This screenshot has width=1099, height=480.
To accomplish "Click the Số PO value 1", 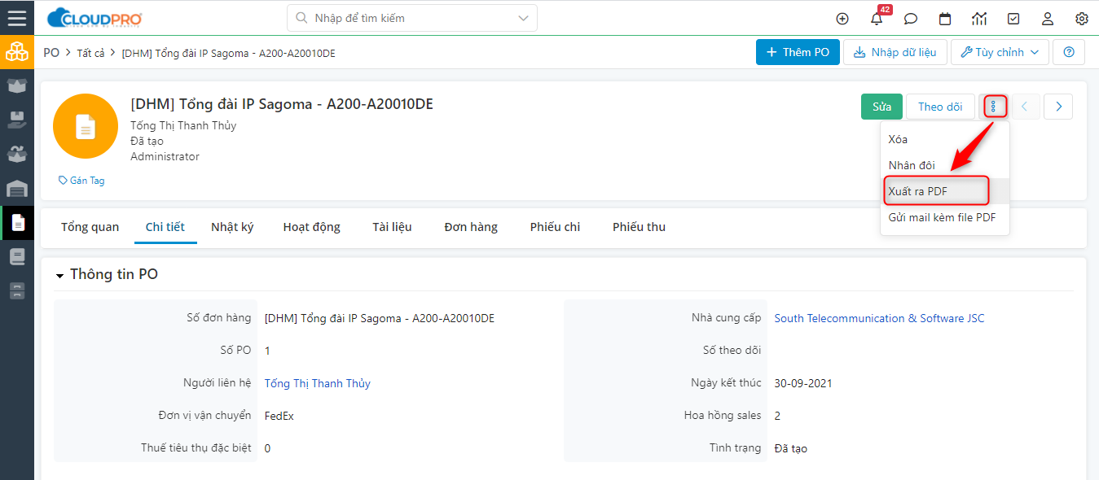I will click(267, 351).
